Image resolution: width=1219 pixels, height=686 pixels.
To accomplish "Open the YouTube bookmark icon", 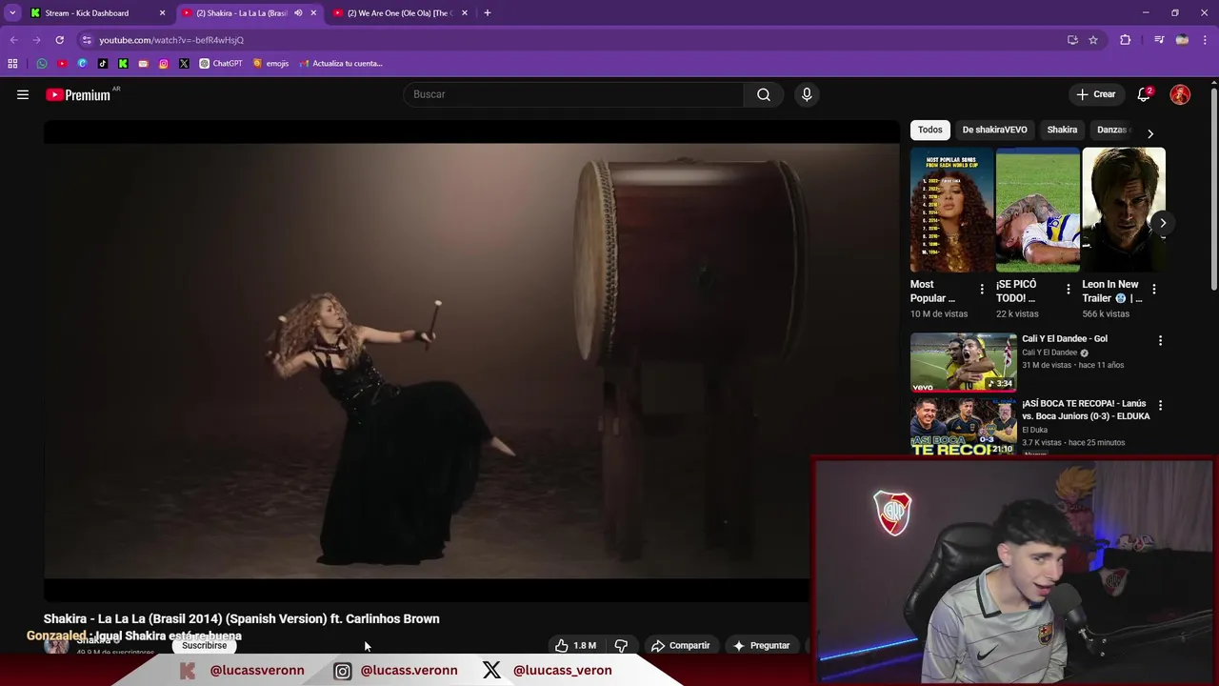I will point(62,64).
